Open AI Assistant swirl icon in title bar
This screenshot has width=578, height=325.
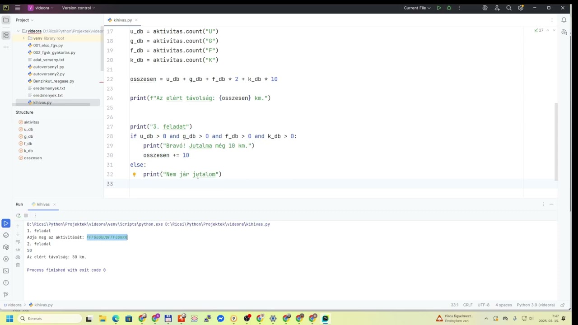tap(485, 8)
